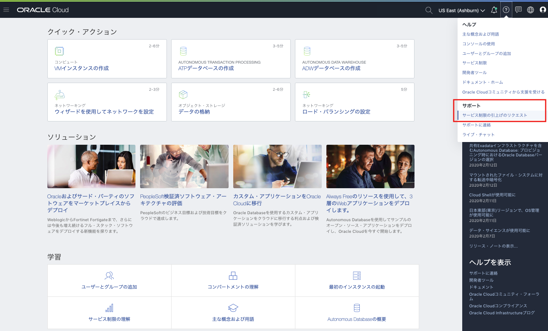Open データ・サイエンスが使用可能に release note
This screenshot has width=548, height=331.
(x=499, y=230)
